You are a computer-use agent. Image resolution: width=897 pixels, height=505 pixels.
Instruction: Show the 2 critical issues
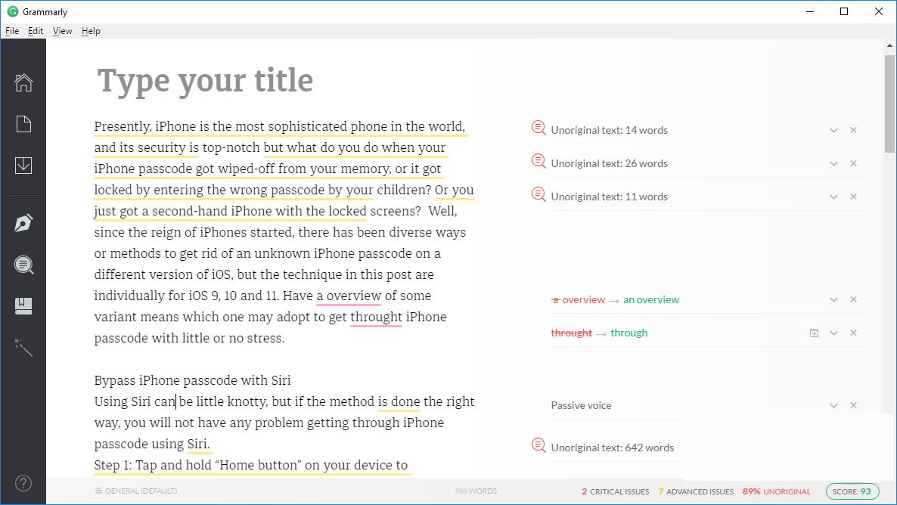tap(616, 491)
